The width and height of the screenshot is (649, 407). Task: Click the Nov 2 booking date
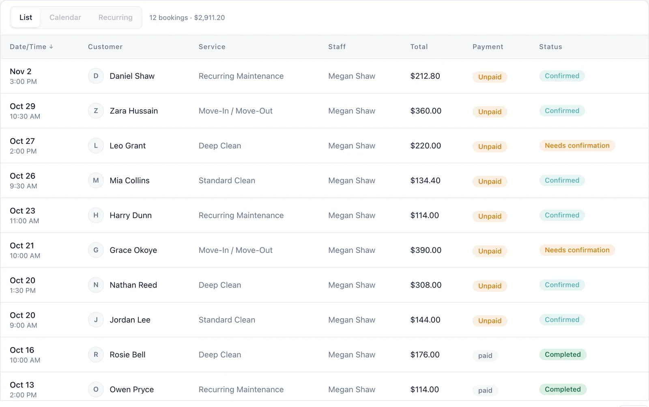click(21, 72)
